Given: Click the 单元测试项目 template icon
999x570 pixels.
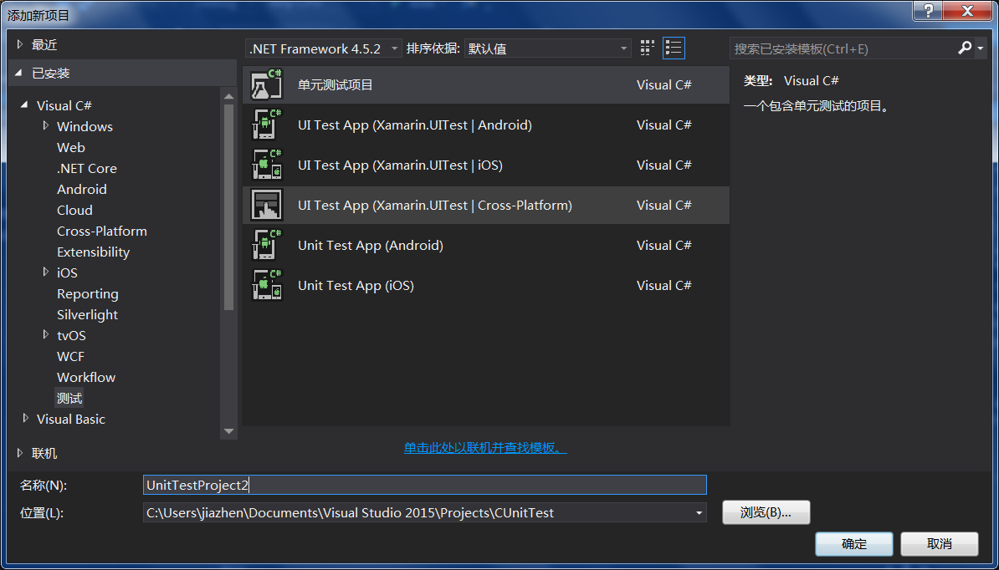Looking at the screenshot, I should point(266,84).
